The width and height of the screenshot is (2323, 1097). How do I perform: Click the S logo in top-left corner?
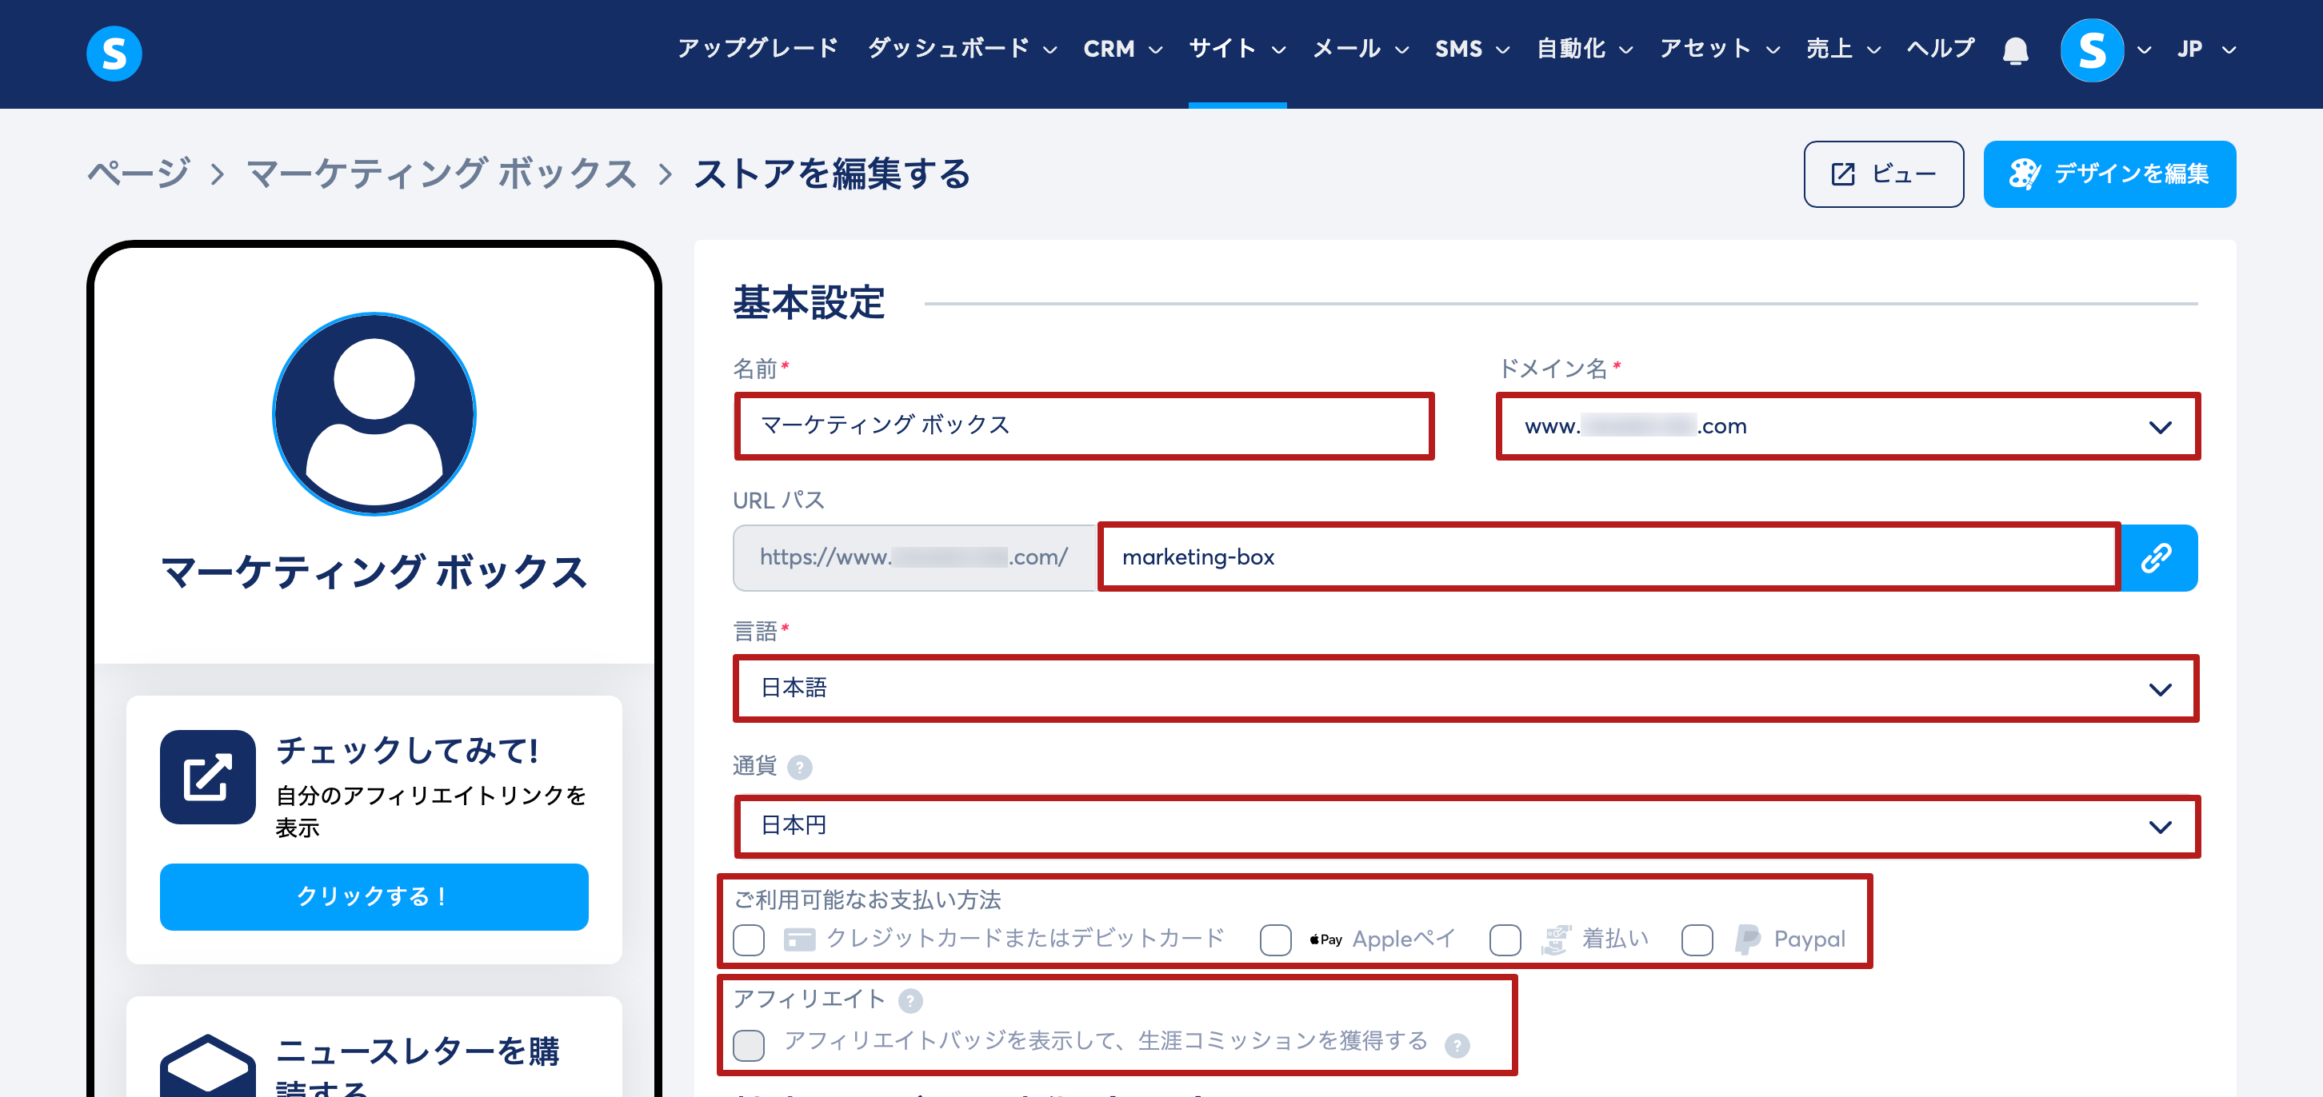(114, 54)
